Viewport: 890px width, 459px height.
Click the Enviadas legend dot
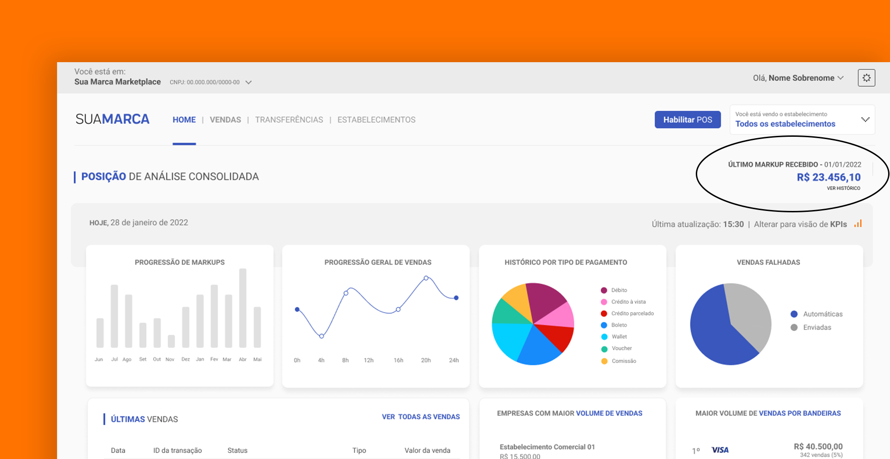(x=794, y=327)
